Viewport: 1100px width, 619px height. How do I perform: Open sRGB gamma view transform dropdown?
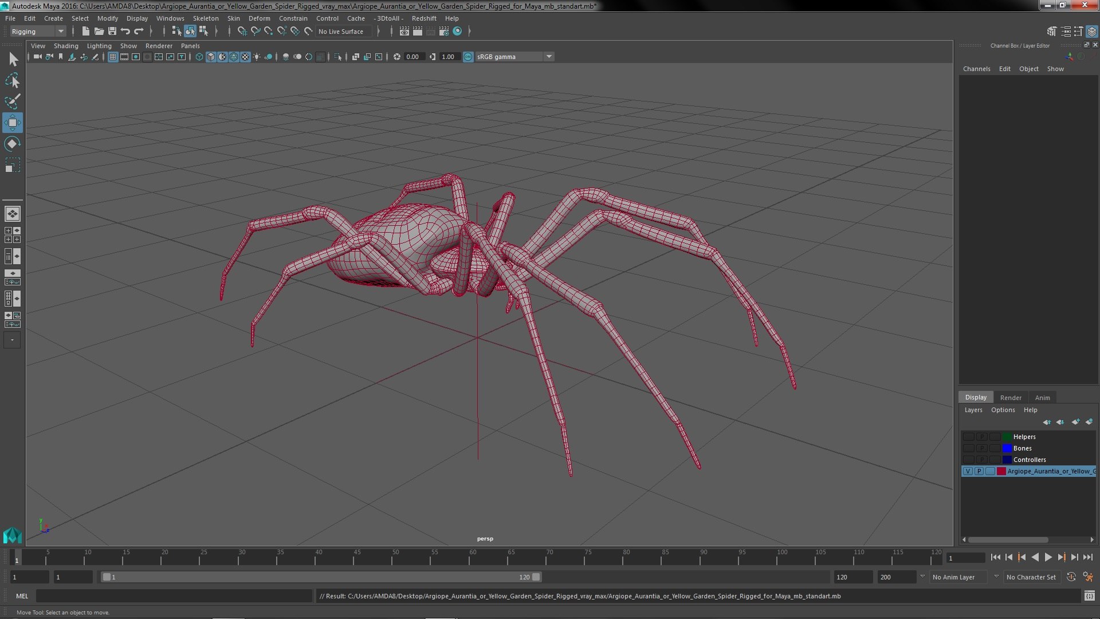click(514, 57)
